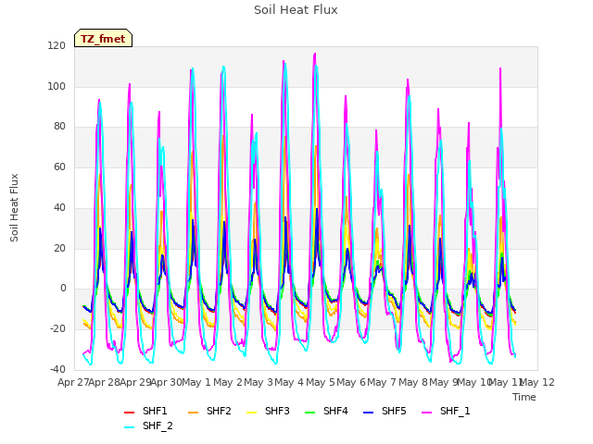Click the 60 y-axis tick label

(59, 166)
